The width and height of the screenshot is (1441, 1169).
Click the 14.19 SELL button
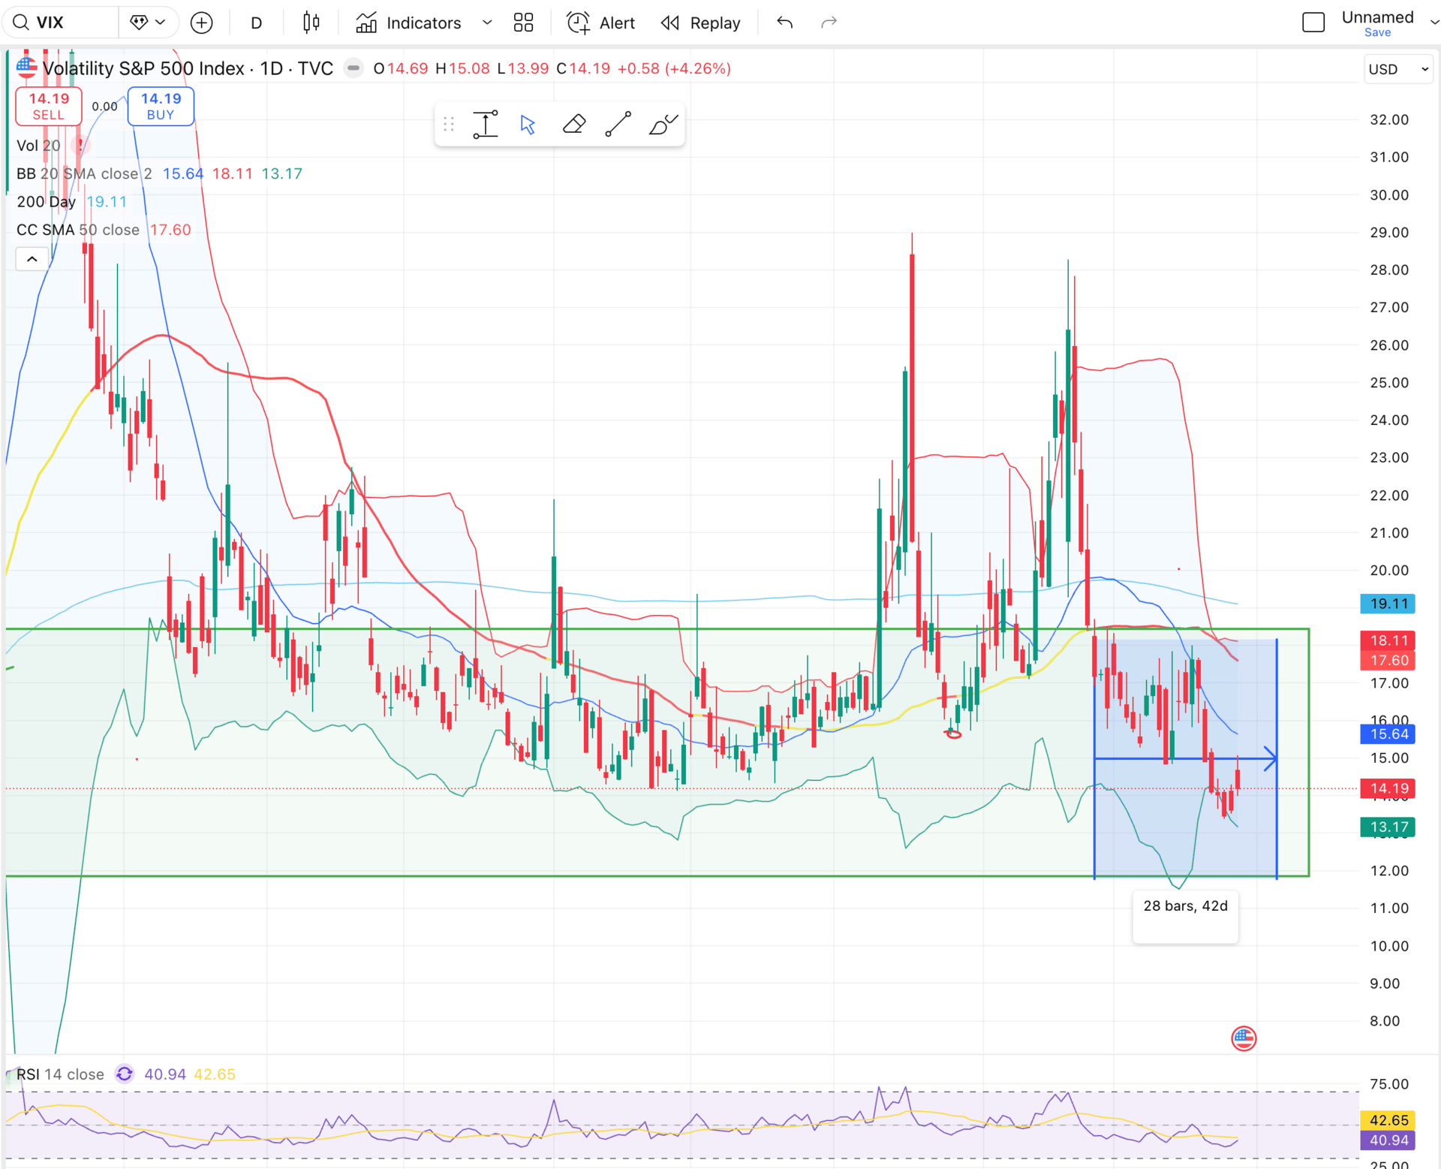pyautogui.click(x=49, y=106)
